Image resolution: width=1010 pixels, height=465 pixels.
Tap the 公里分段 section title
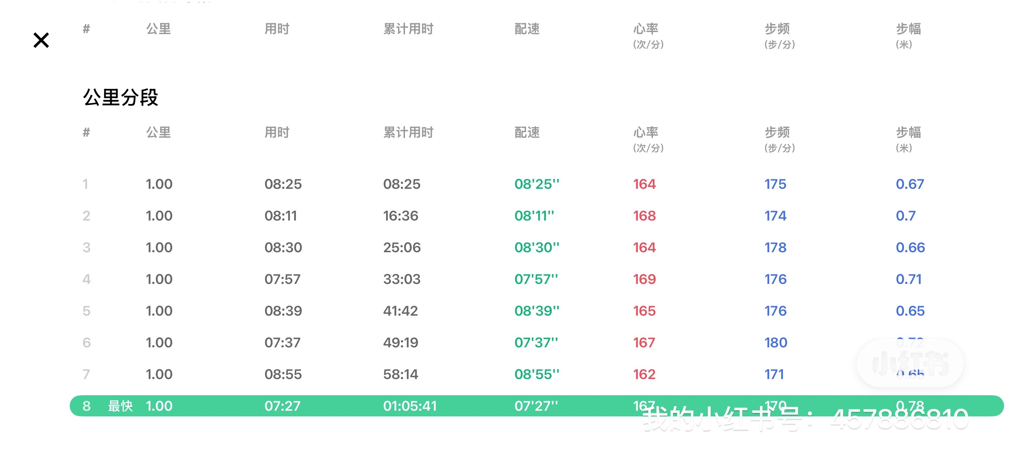coord(120,97)
